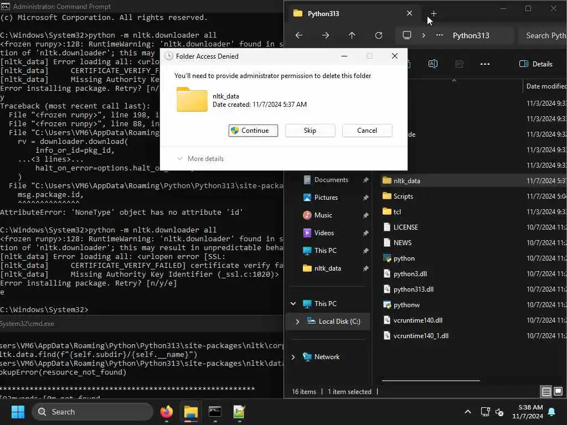Select Network in navigation pane
The height and width of the screenshot is (425, 567).
tap(327, 357)
